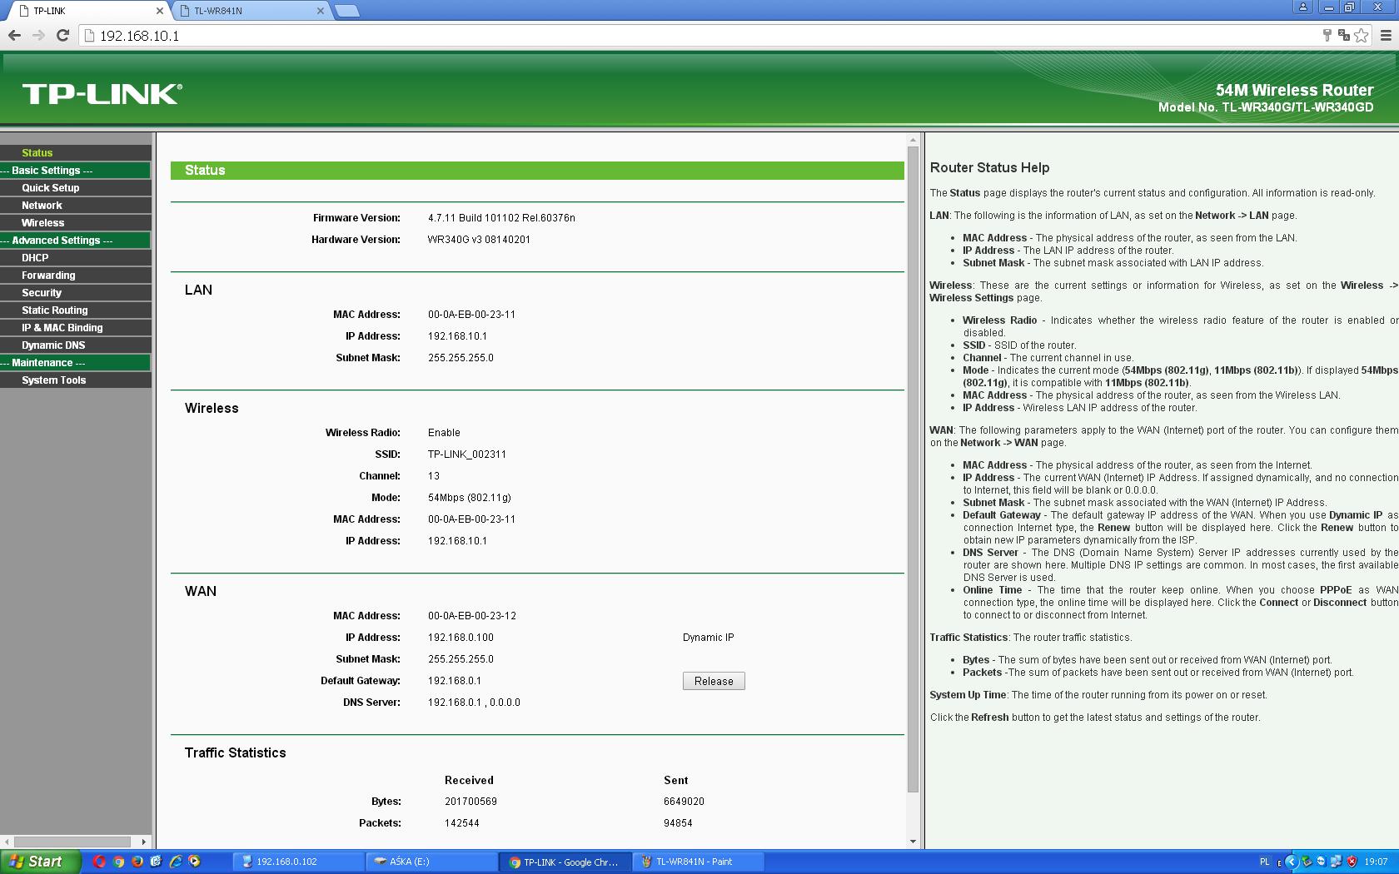This screenshot has height=874, width=1399.
Task: Click the PL language indicator
Action: point(1265,862)
